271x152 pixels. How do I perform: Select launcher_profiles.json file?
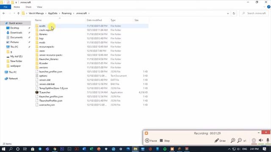pyautogui.click(x=50, y=71)
